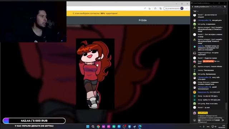Open OBS Studio from the taskbar

[x=124, y=126]
